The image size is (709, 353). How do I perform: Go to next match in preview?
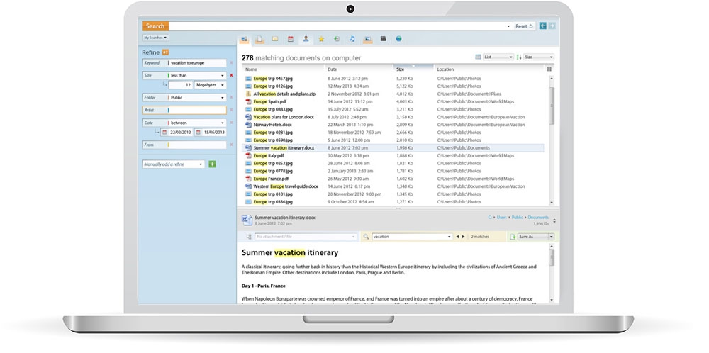(x=462, y=236)
